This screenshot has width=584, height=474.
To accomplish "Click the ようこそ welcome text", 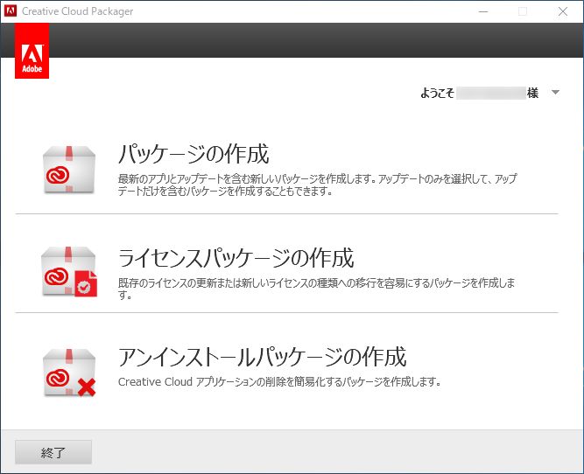I will point(437,93).
